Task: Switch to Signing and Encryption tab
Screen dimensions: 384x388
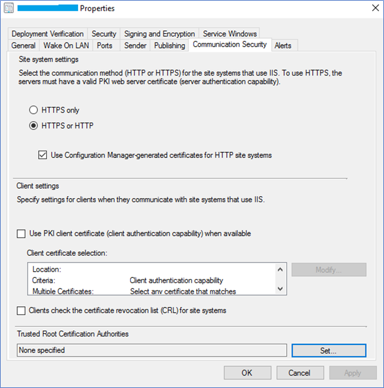Action: pyautogui.click(x=160, y=34)
